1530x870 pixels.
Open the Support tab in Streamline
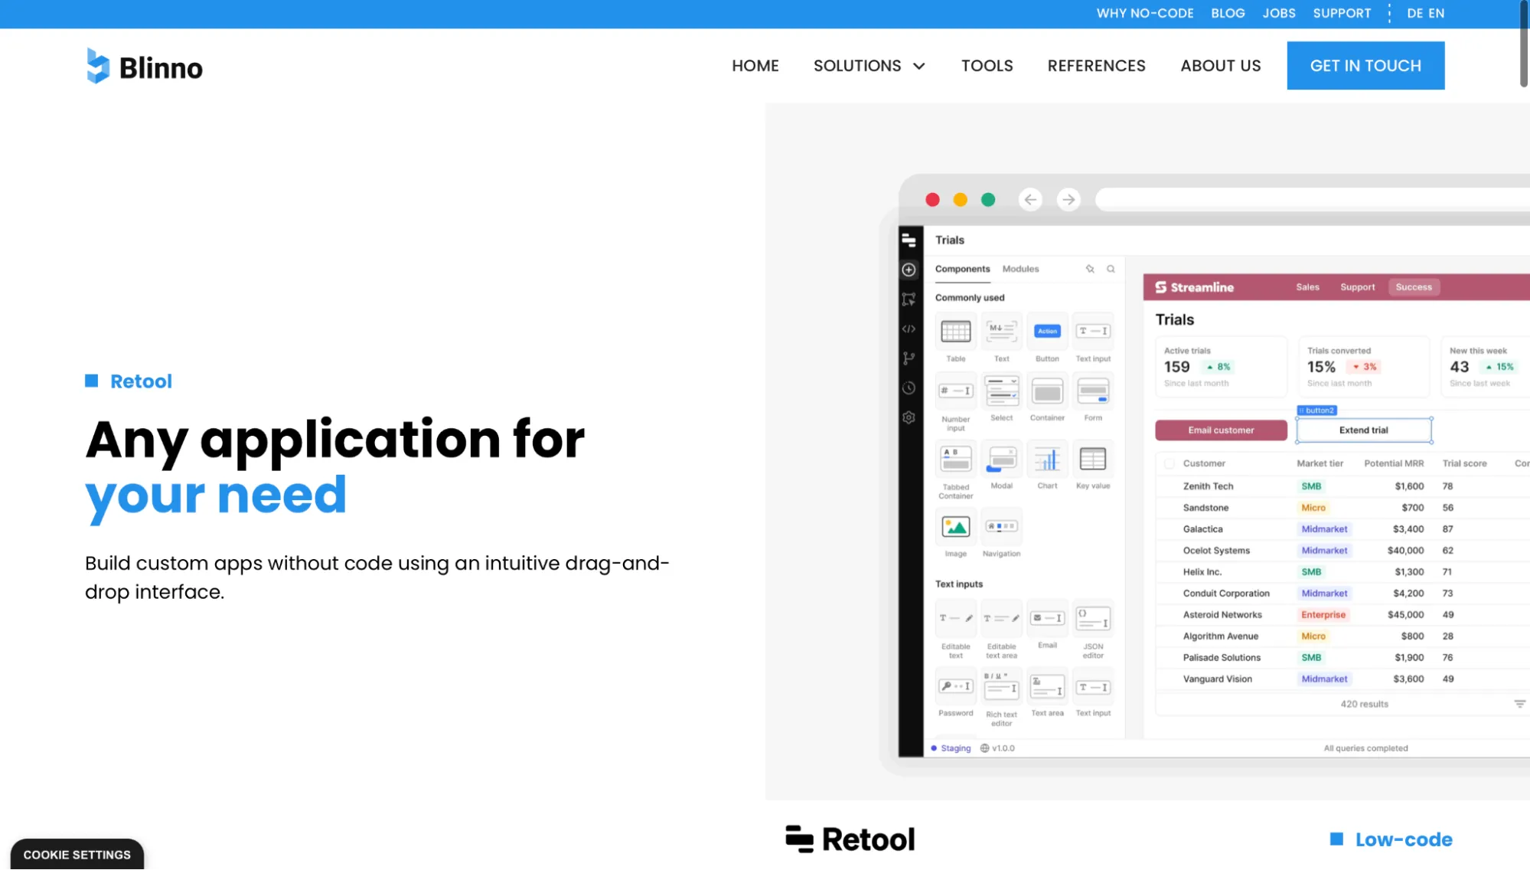pyautogui.click(x=1357, y=287)
